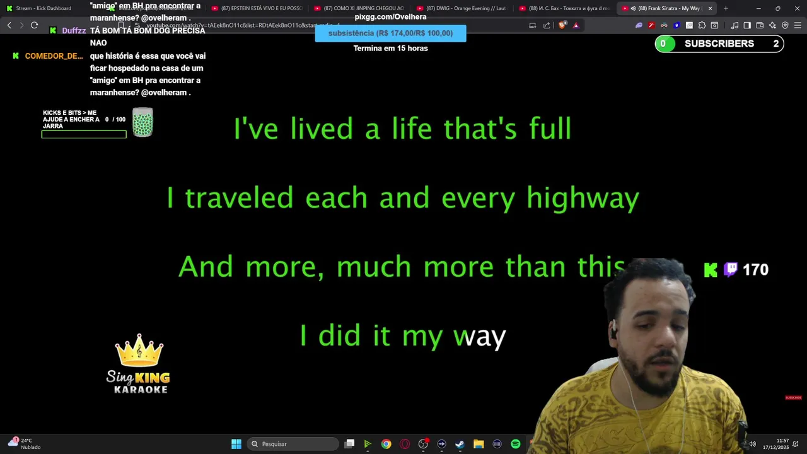The height and width of the screenshot is (454, 807).
Task: Open a new browser tab with plus
Action: point(726,8)
